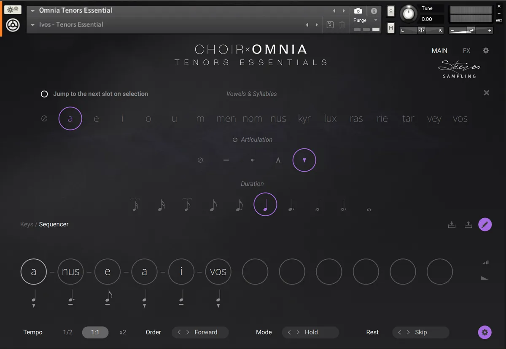
Task: Change Mode to previous option
Action: (x=289, y=332)
